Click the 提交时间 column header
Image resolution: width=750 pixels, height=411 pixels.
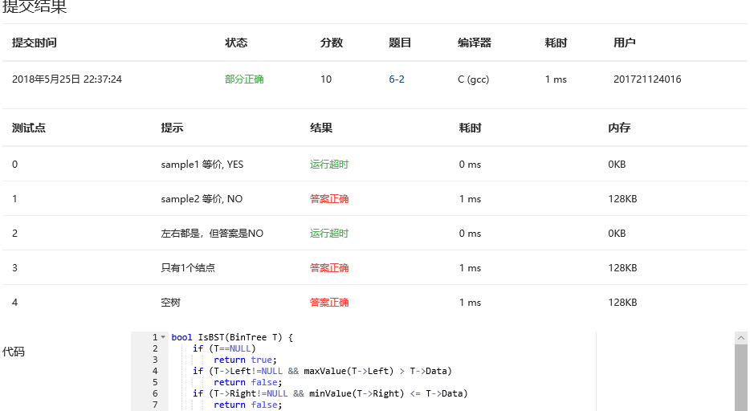pos(34,43)
